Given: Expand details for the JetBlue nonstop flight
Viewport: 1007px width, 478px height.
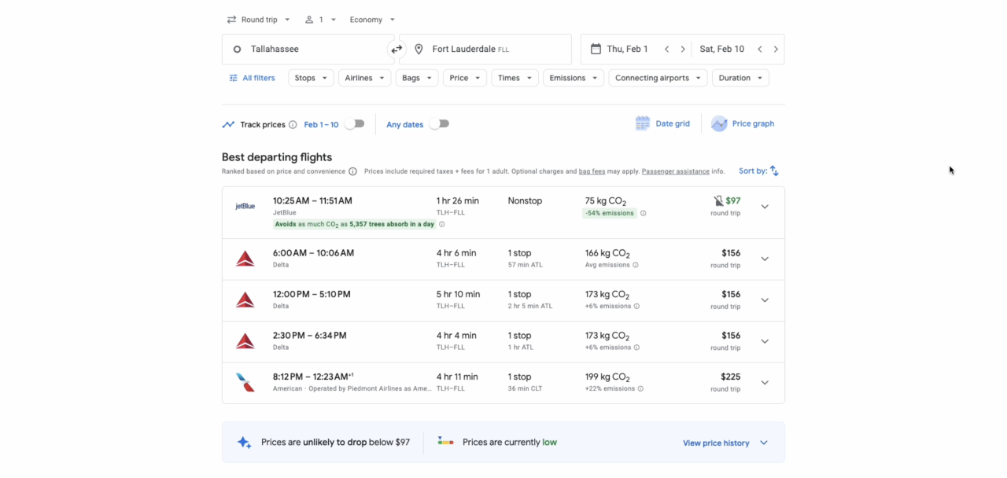Looking at the screenshot, I should pyautogui.click(x=764, y=206).
